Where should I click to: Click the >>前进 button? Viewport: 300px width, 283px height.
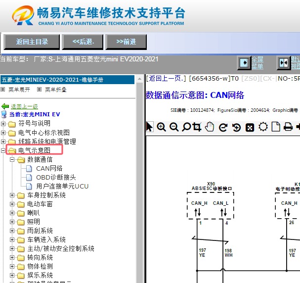[x=126, y=42]
